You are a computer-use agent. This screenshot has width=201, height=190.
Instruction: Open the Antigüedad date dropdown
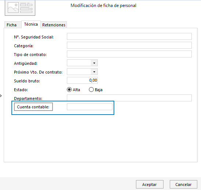[94, 63]
